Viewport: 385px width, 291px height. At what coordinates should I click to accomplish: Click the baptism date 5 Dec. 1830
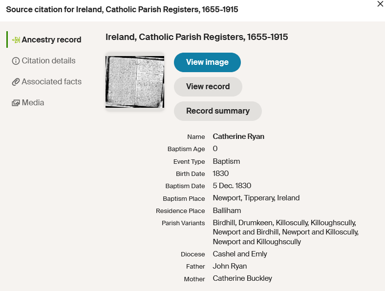click(232, 186)
